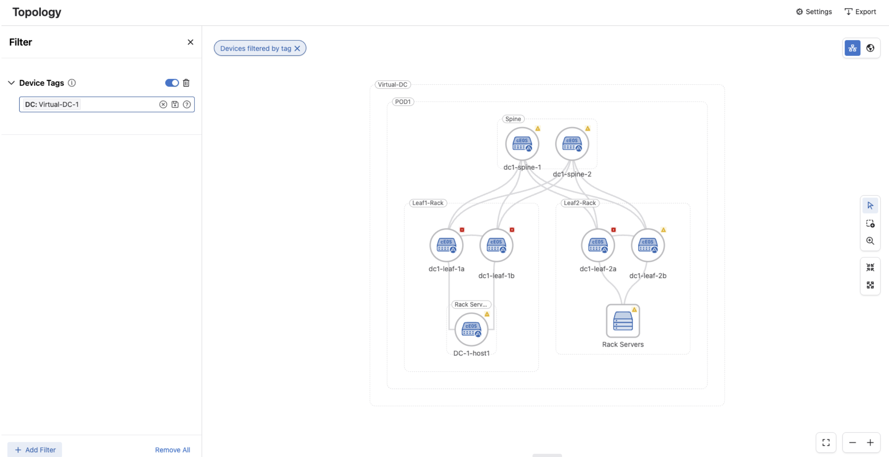Select the dc1-leaf-2a device node
This screenshot has width=889, height=457.
(598, 245)
